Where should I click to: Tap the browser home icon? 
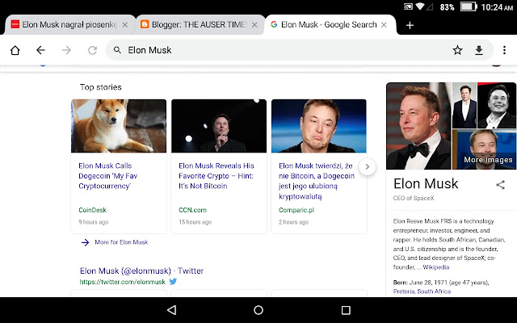(x=15, y=50)
